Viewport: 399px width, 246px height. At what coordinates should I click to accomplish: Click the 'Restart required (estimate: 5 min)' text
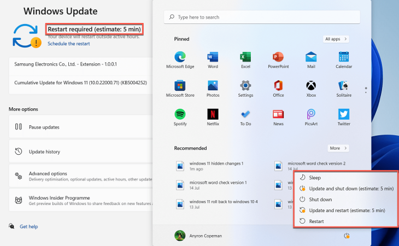94,30
